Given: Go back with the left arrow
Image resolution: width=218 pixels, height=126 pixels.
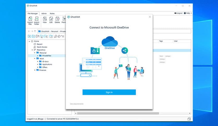Looking at the screenshot, I should [x=29, y=31].
